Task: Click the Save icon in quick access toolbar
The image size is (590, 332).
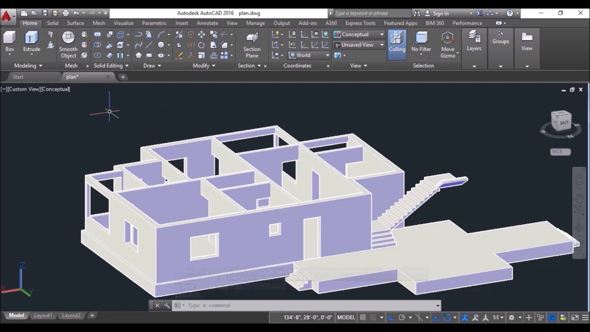Action: (45, 13)
